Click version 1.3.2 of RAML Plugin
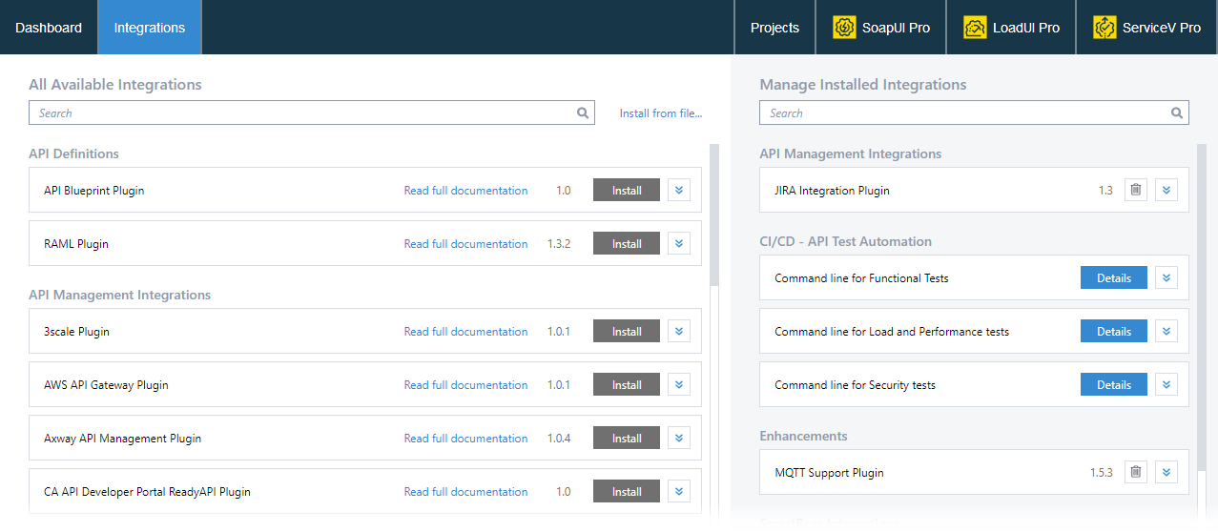Image resolution: width=1218 pixels, height=532 pixels. point(559,243)
